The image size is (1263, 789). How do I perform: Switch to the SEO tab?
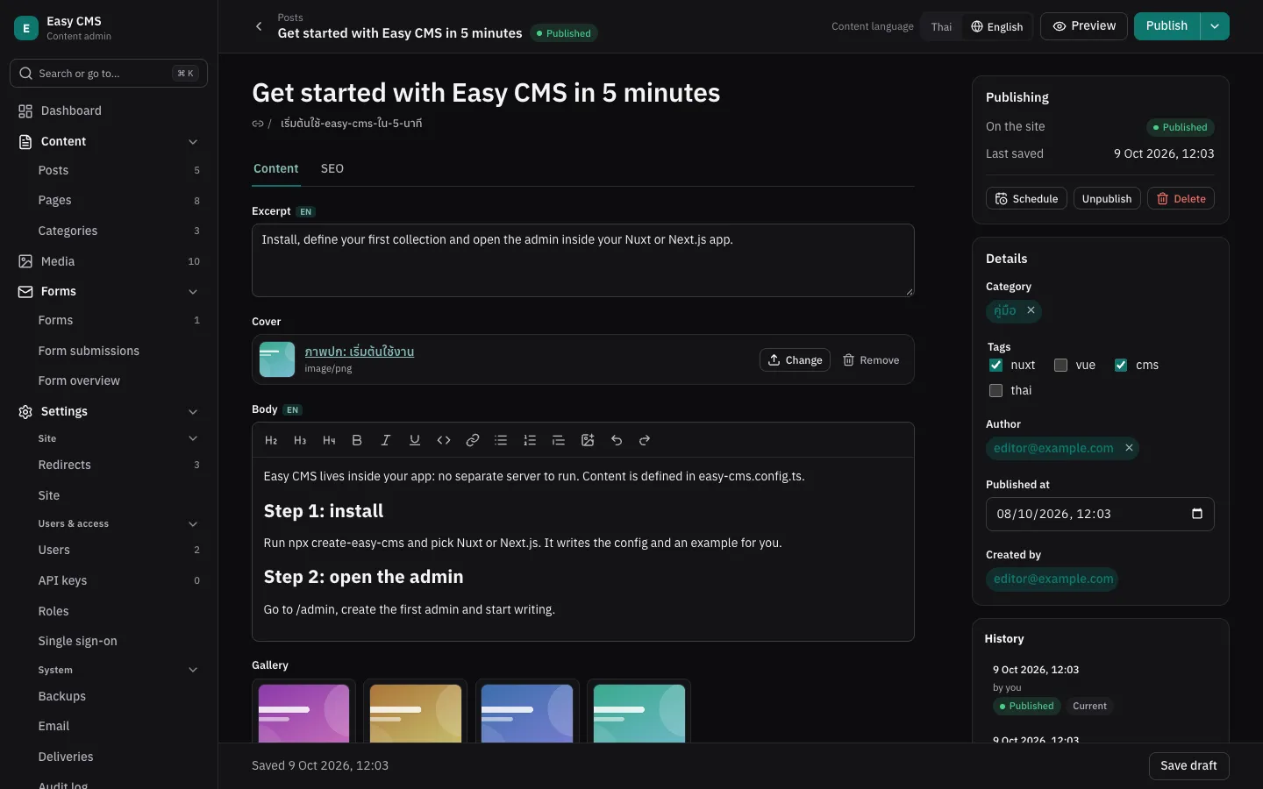tap(332, 168)
